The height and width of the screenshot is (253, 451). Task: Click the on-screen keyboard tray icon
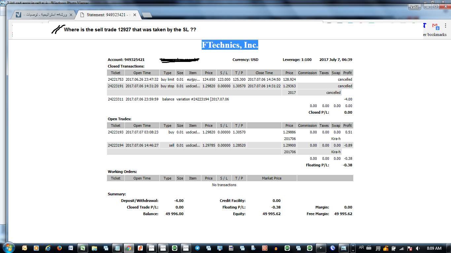(x=369, y=248)
